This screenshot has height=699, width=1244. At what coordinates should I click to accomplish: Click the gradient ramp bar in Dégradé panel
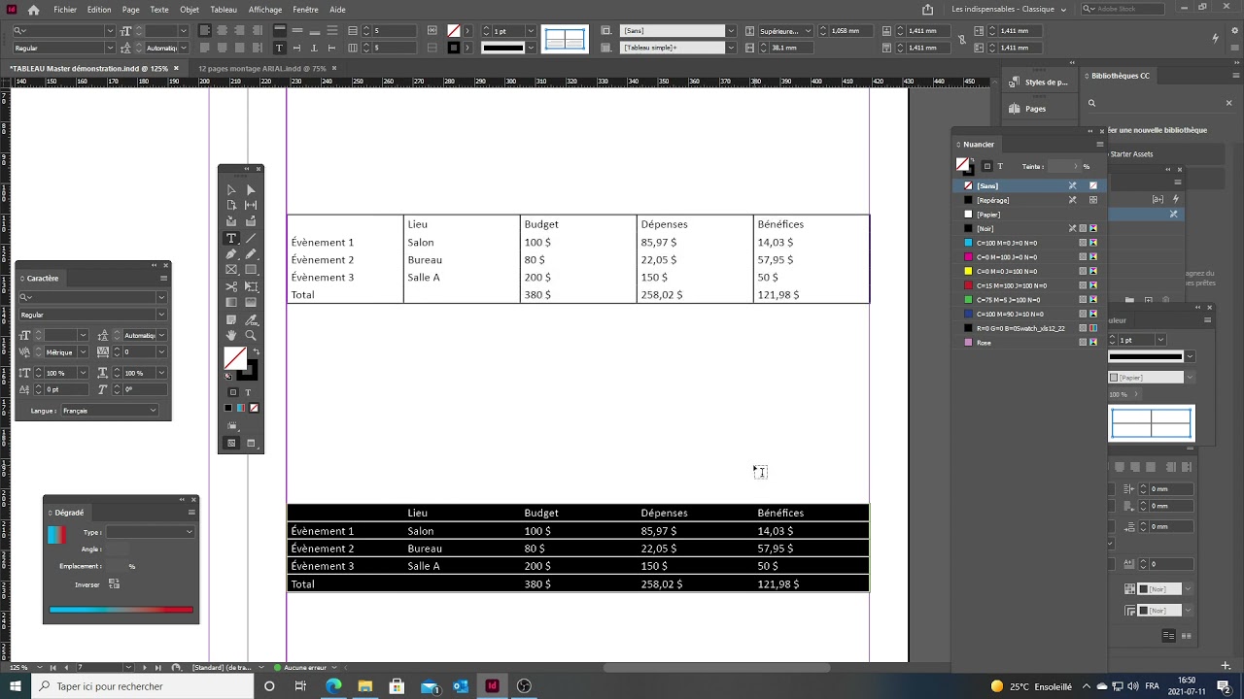[121, 610]
